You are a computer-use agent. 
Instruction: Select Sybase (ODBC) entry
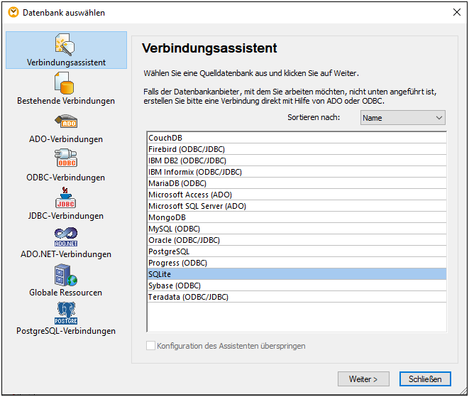coord(297,285)
